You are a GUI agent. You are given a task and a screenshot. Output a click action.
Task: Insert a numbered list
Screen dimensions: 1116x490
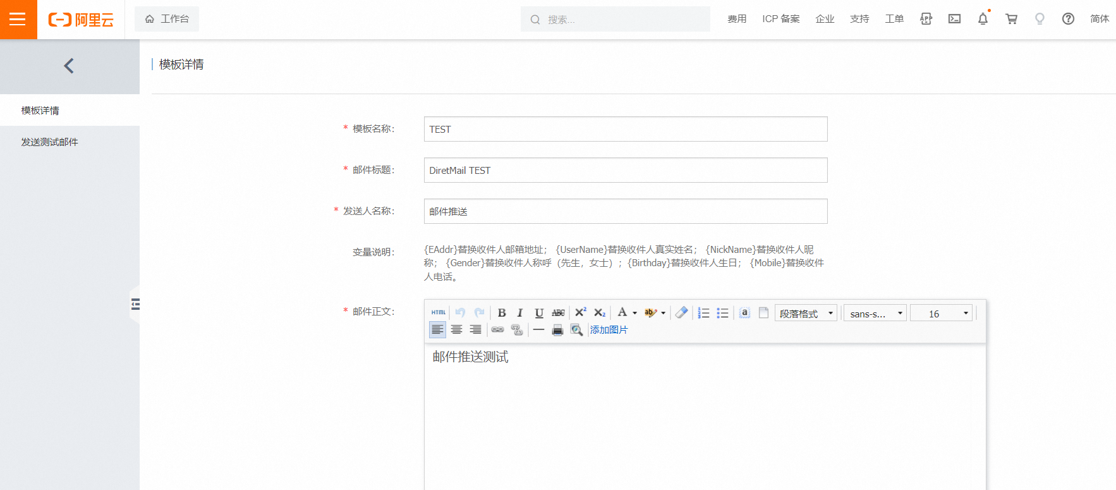[x=703, y=312]
